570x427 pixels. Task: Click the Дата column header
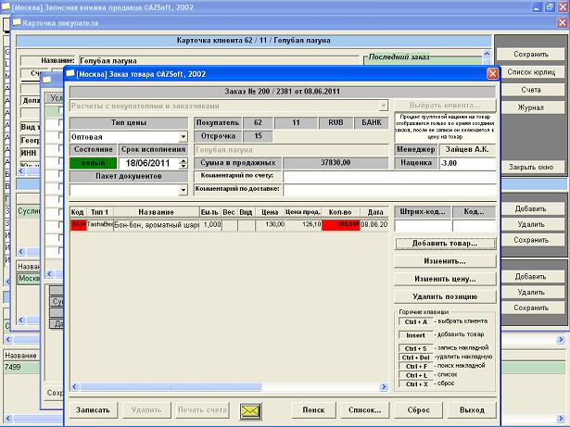tap(374, 212)
